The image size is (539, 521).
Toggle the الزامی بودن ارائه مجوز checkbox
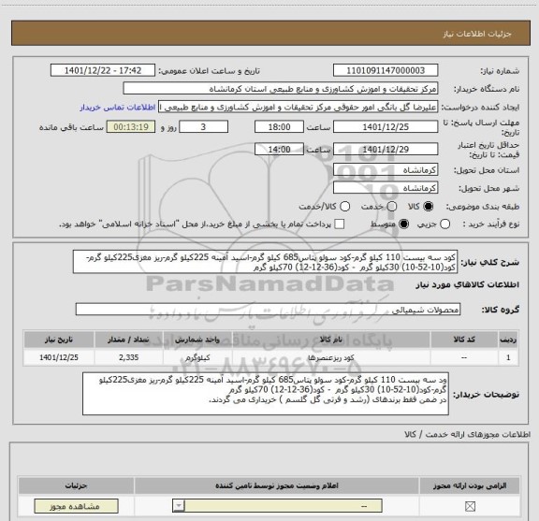pos(470,506)
